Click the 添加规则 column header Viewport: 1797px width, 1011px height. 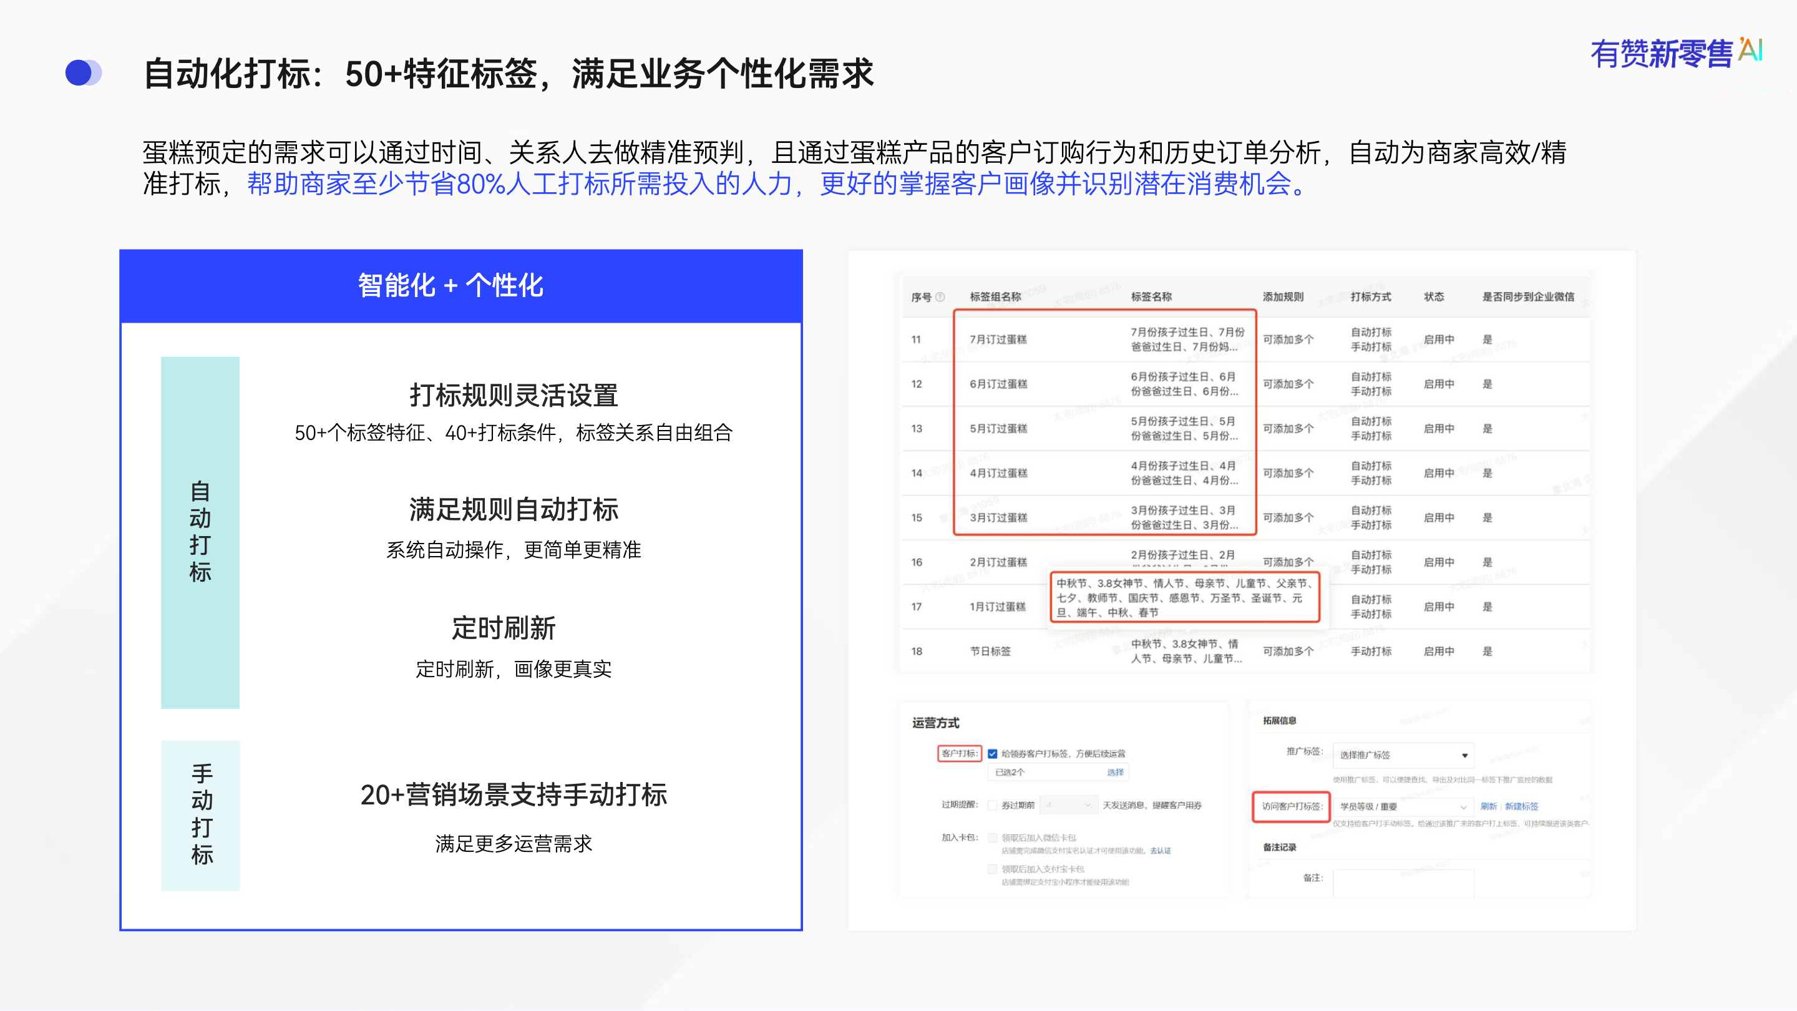1283,297
